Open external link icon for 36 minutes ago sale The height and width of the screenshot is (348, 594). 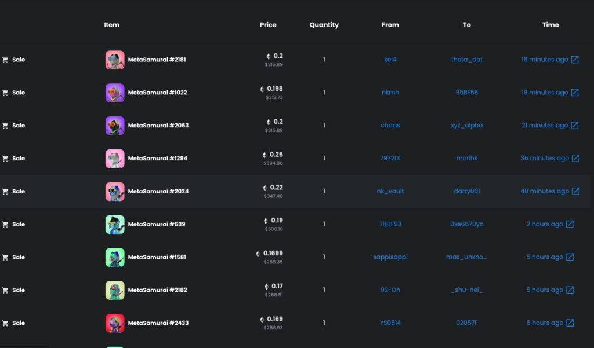575,159
